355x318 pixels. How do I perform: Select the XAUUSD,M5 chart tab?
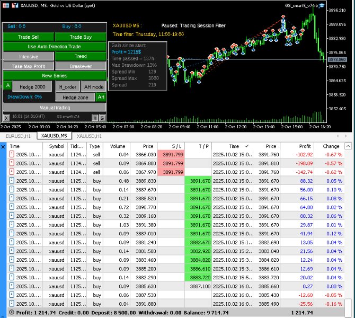54,136
